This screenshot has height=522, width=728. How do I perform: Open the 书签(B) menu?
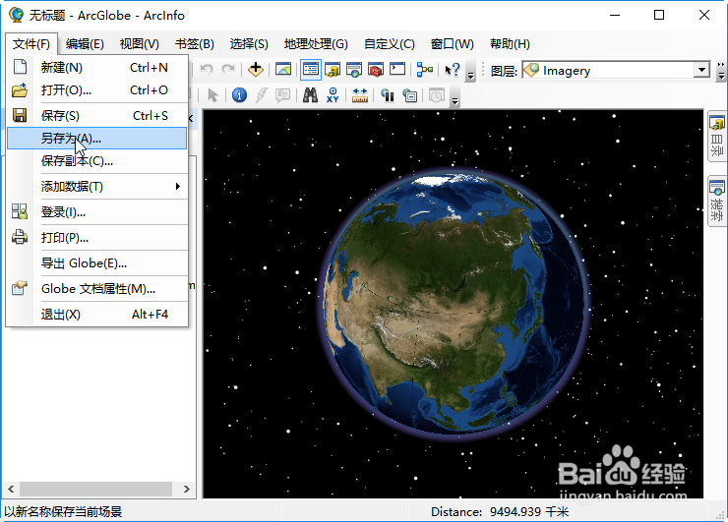tap(195, 44)
